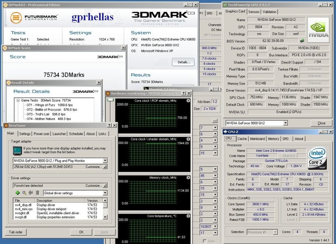The height and width of the screenshot is (244, 336).
Task: Click help question mark in RivaTuner titlebar
Action: pos(110,125)
